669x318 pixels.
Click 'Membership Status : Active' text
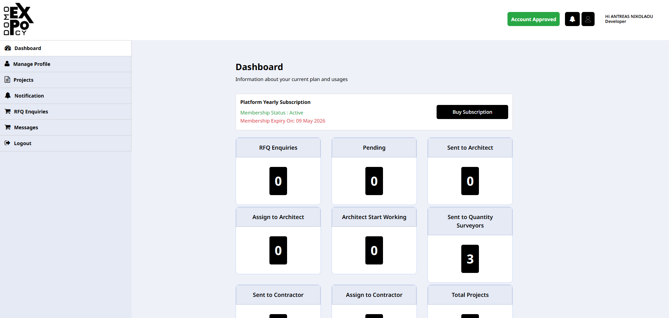coord(272,113)
